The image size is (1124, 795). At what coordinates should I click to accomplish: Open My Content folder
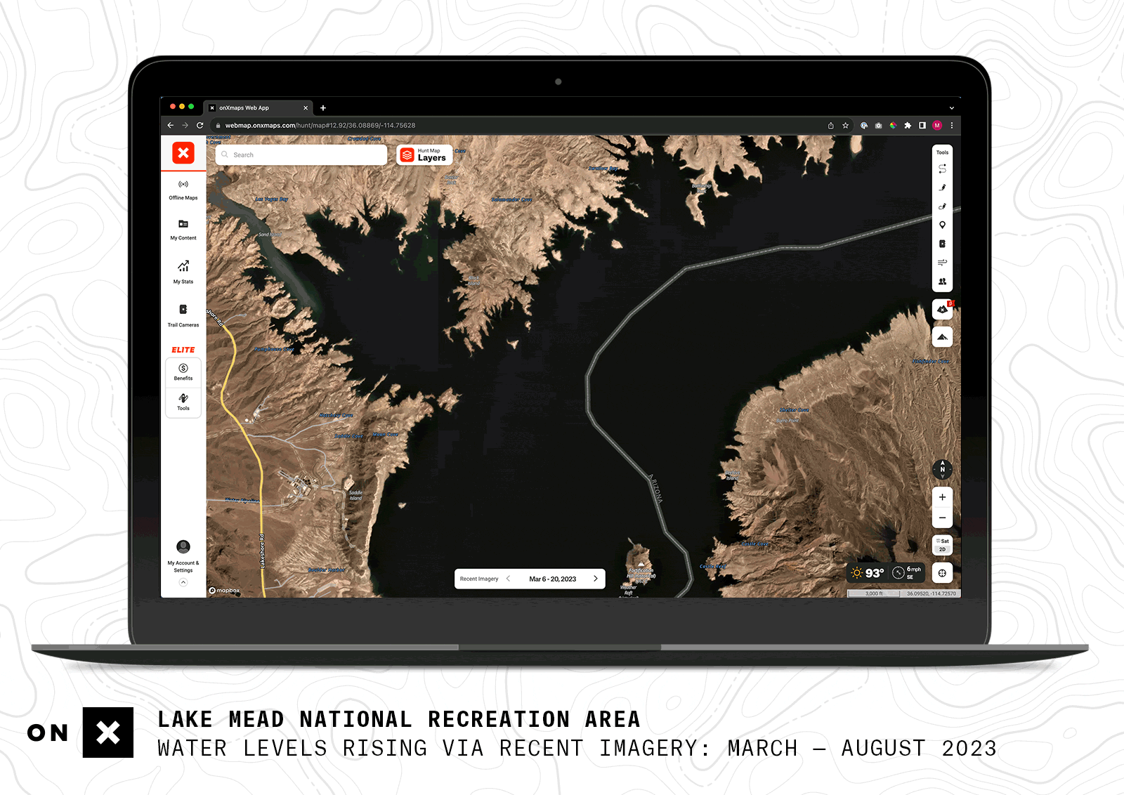[183, 230]
